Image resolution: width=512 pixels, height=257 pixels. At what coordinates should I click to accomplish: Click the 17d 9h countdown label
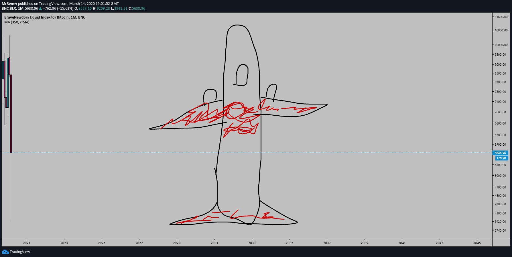pos(501,158)
